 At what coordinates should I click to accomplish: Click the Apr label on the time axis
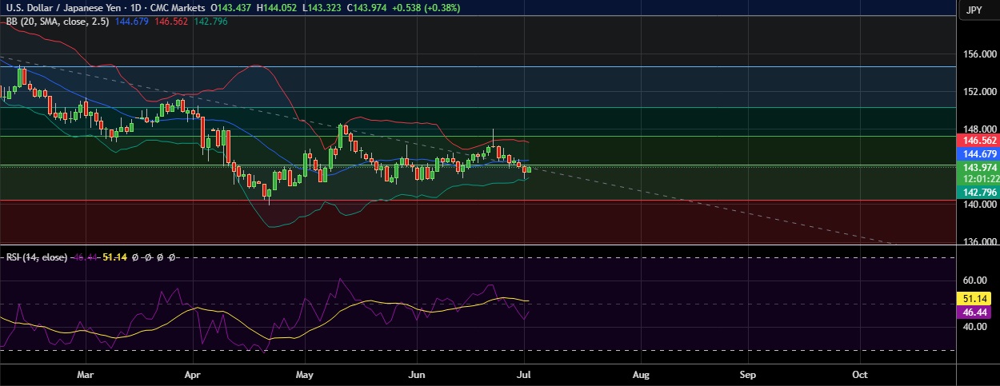[191, 374]
